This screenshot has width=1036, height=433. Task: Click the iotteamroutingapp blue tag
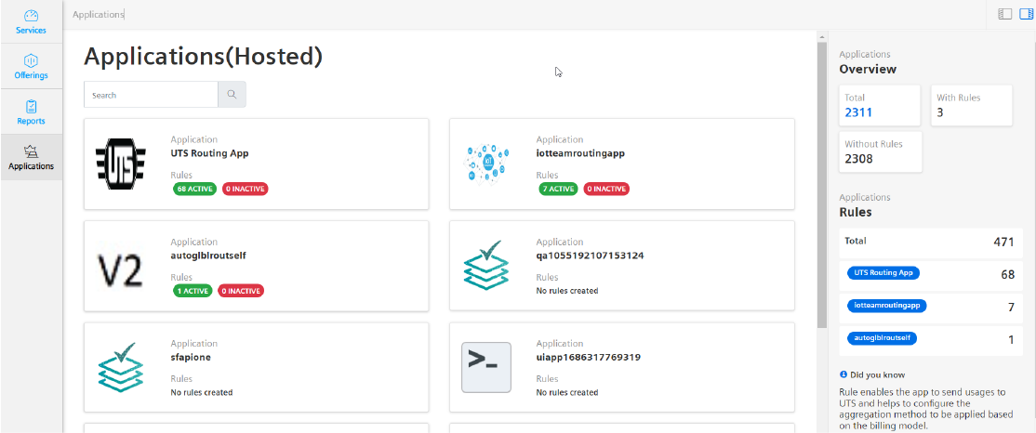pos(887,306)
